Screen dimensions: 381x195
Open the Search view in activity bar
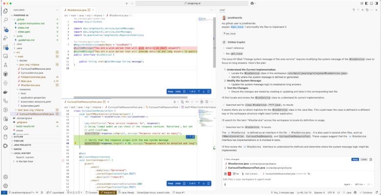pos(5,20)
